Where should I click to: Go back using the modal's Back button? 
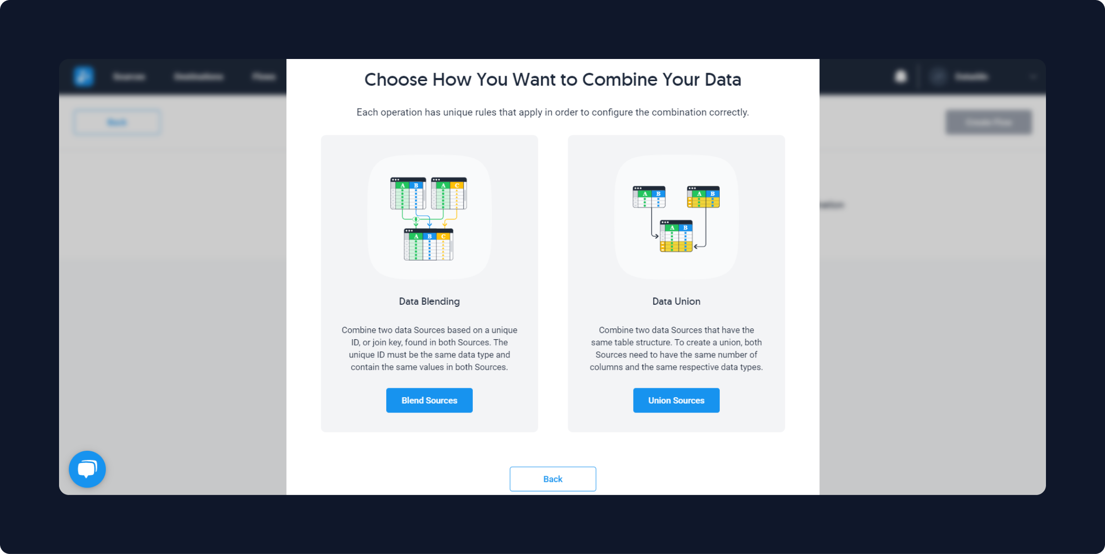coord(552,479)
